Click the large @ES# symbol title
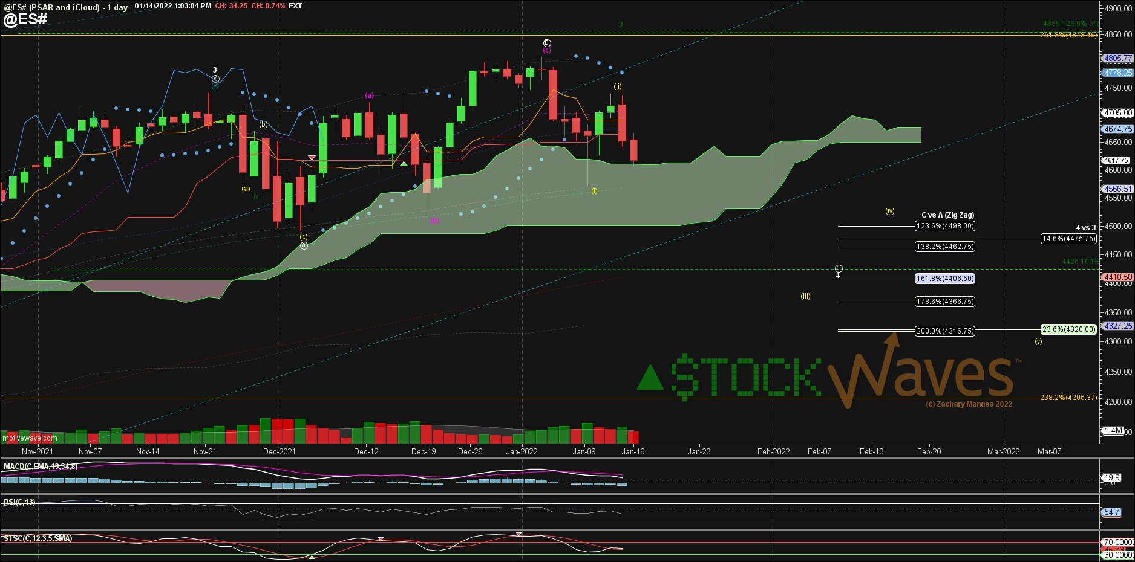This screenshot has height=562, width=1135. (x=25, y=19)
